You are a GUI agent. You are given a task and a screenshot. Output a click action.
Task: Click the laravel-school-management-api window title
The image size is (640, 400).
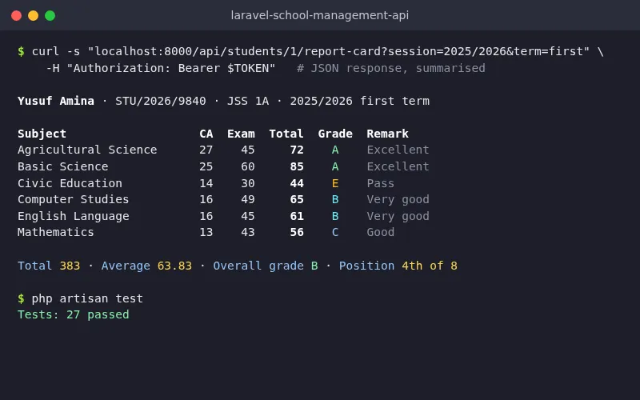319,15
